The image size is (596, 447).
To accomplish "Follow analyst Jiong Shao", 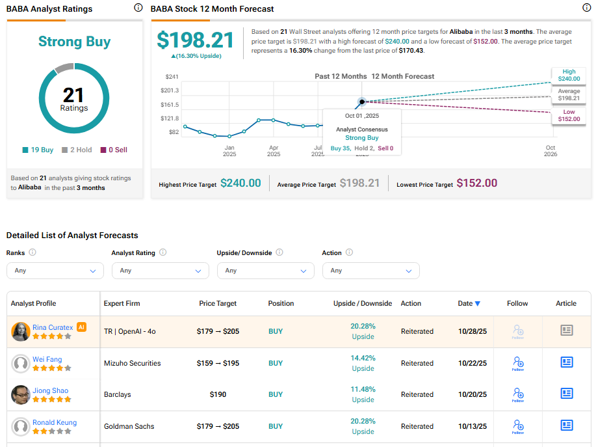I will [518, 395].
